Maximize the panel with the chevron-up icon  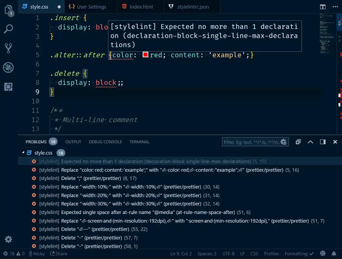[x=310, y=142]
